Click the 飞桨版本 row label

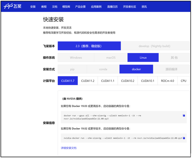pyautogui.click(x=49, y=46)
